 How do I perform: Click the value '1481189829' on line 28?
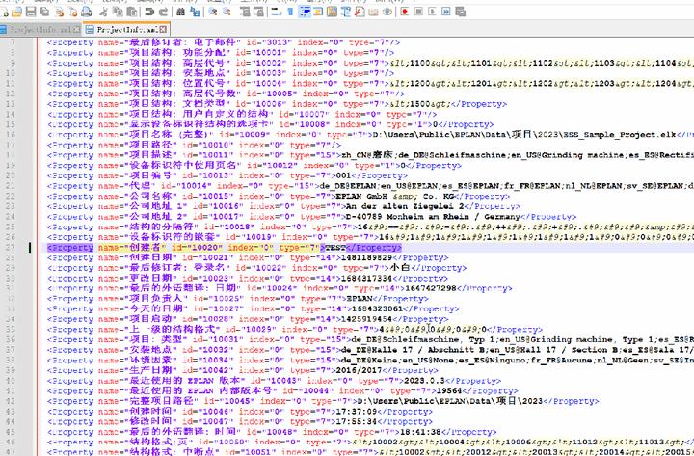[x=365, y=257]
